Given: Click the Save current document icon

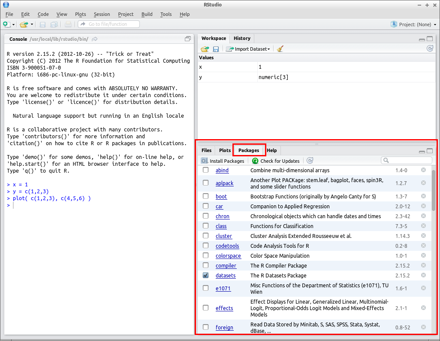Looking at the screenshot, I should pyautogui.click(x=42, y=25).
